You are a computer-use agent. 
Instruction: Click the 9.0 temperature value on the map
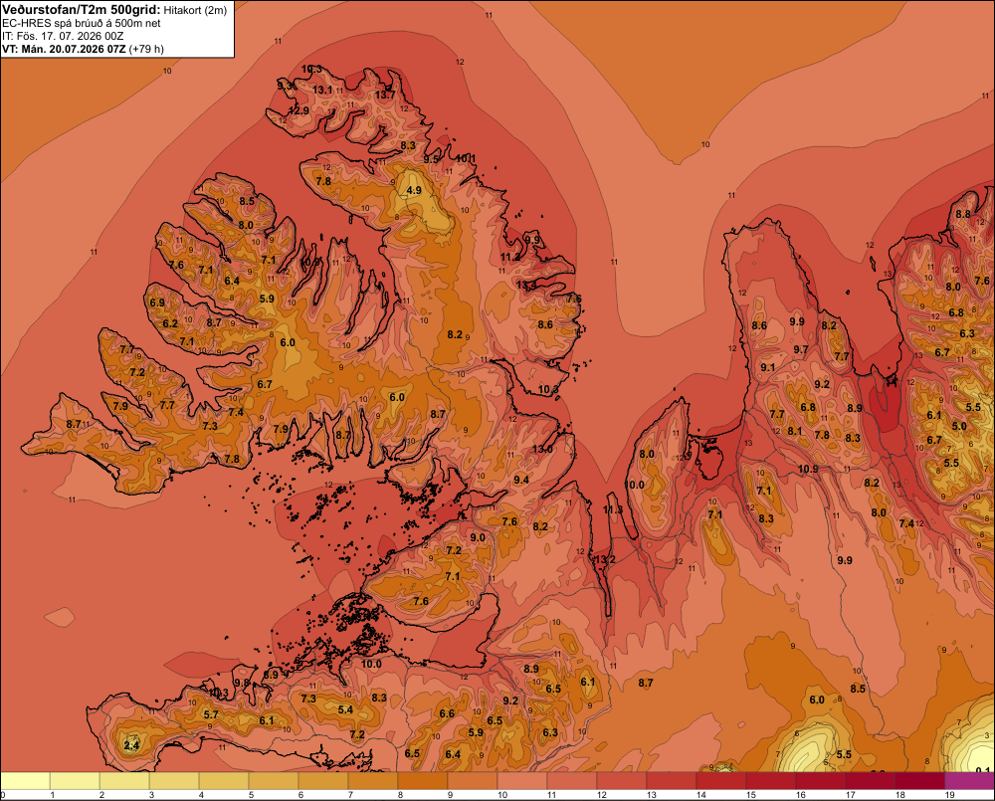478,537
